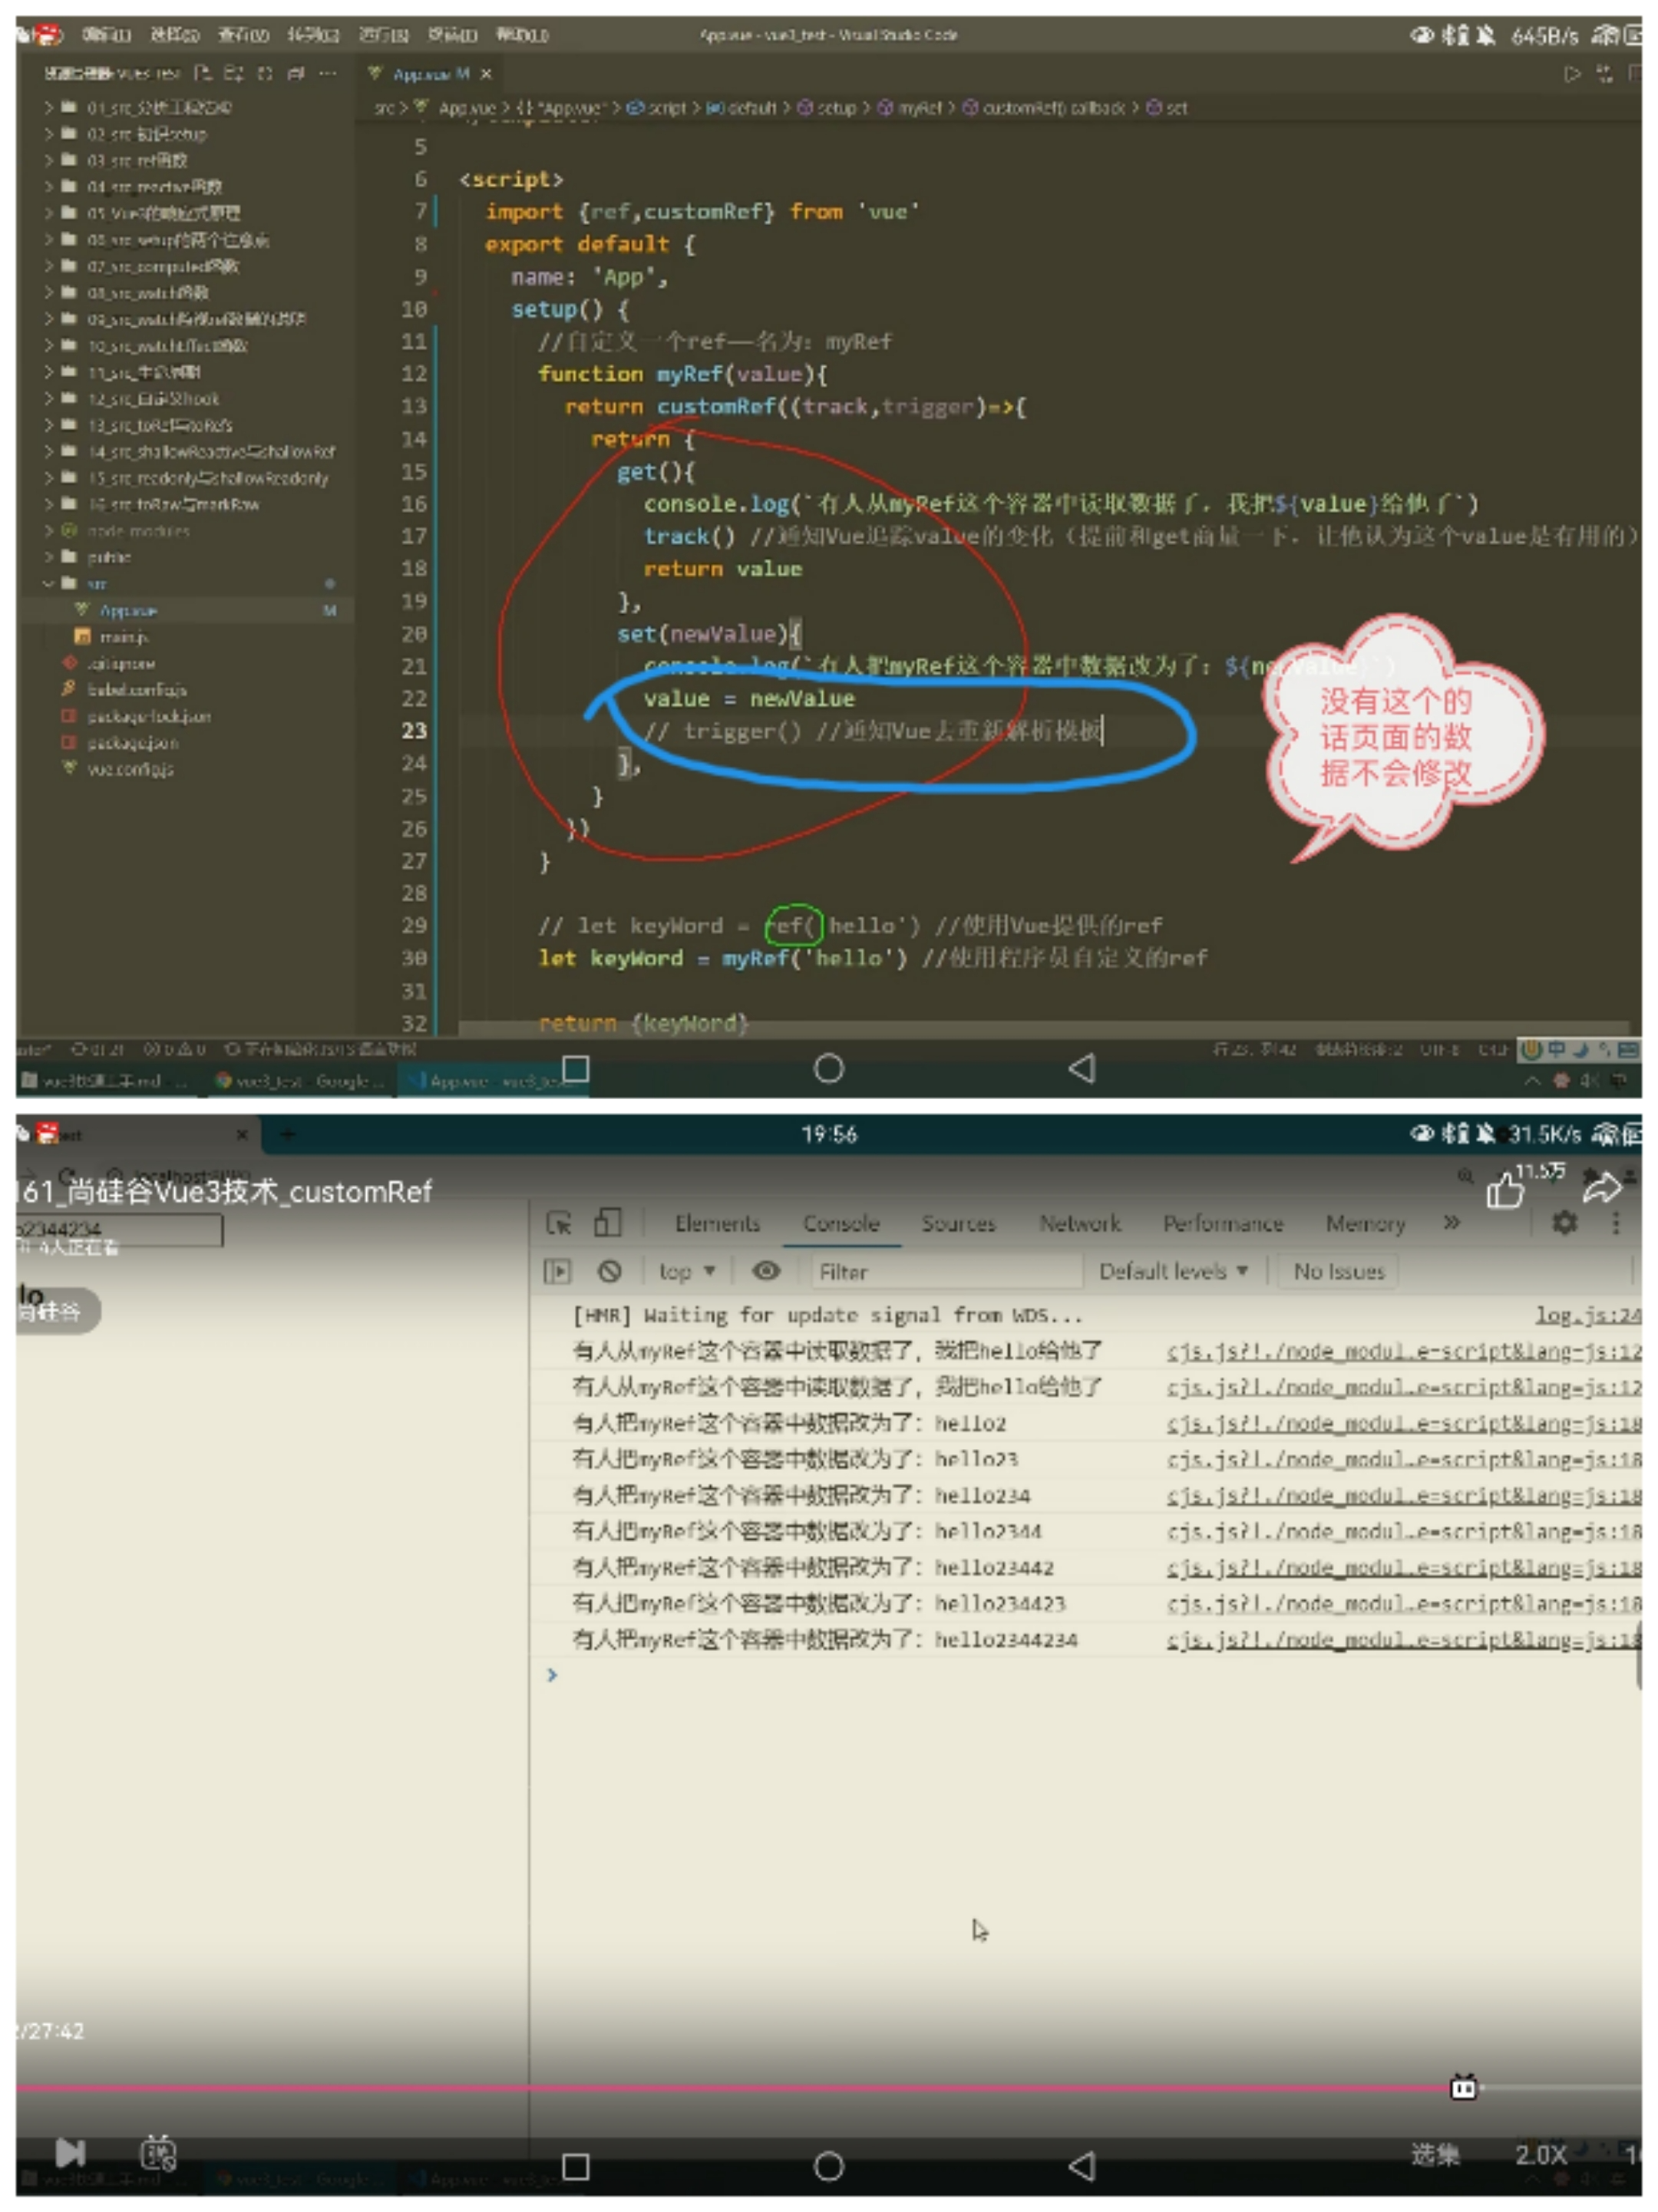Expand more DevTools tabs chevron

1451,1222
